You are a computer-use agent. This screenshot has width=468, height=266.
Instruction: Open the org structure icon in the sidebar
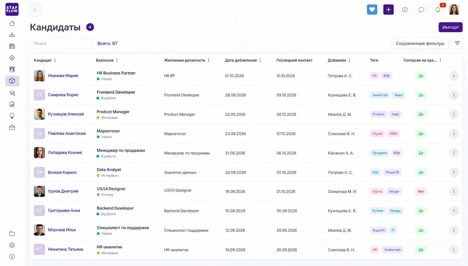tap(12, 35)
